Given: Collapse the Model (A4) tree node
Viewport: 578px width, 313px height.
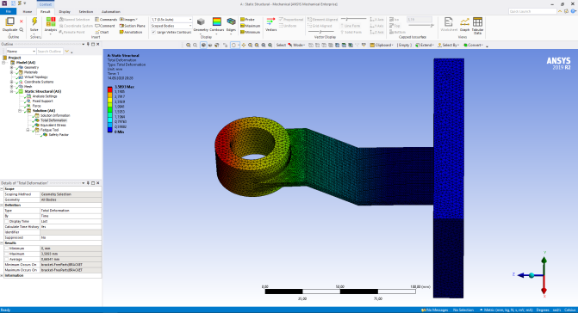Looking at the screenshot, I should pos(3,63).
